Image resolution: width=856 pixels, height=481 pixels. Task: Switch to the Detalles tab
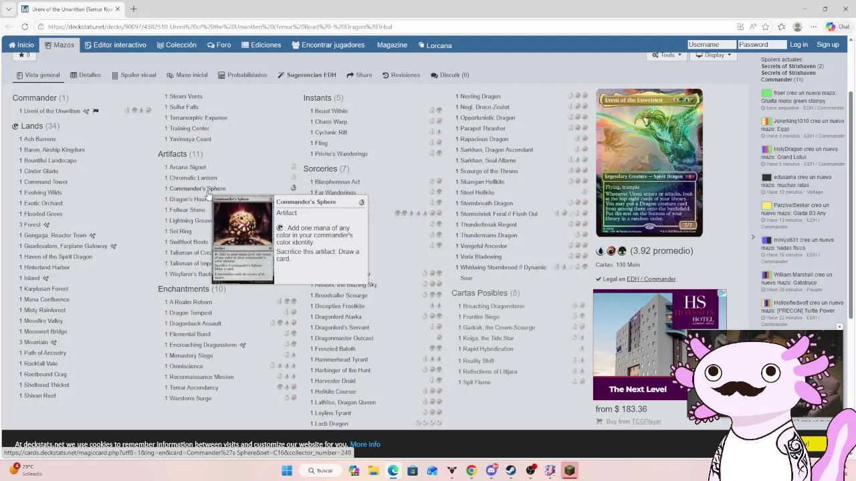pyautogui.click(x=86, y=75)
